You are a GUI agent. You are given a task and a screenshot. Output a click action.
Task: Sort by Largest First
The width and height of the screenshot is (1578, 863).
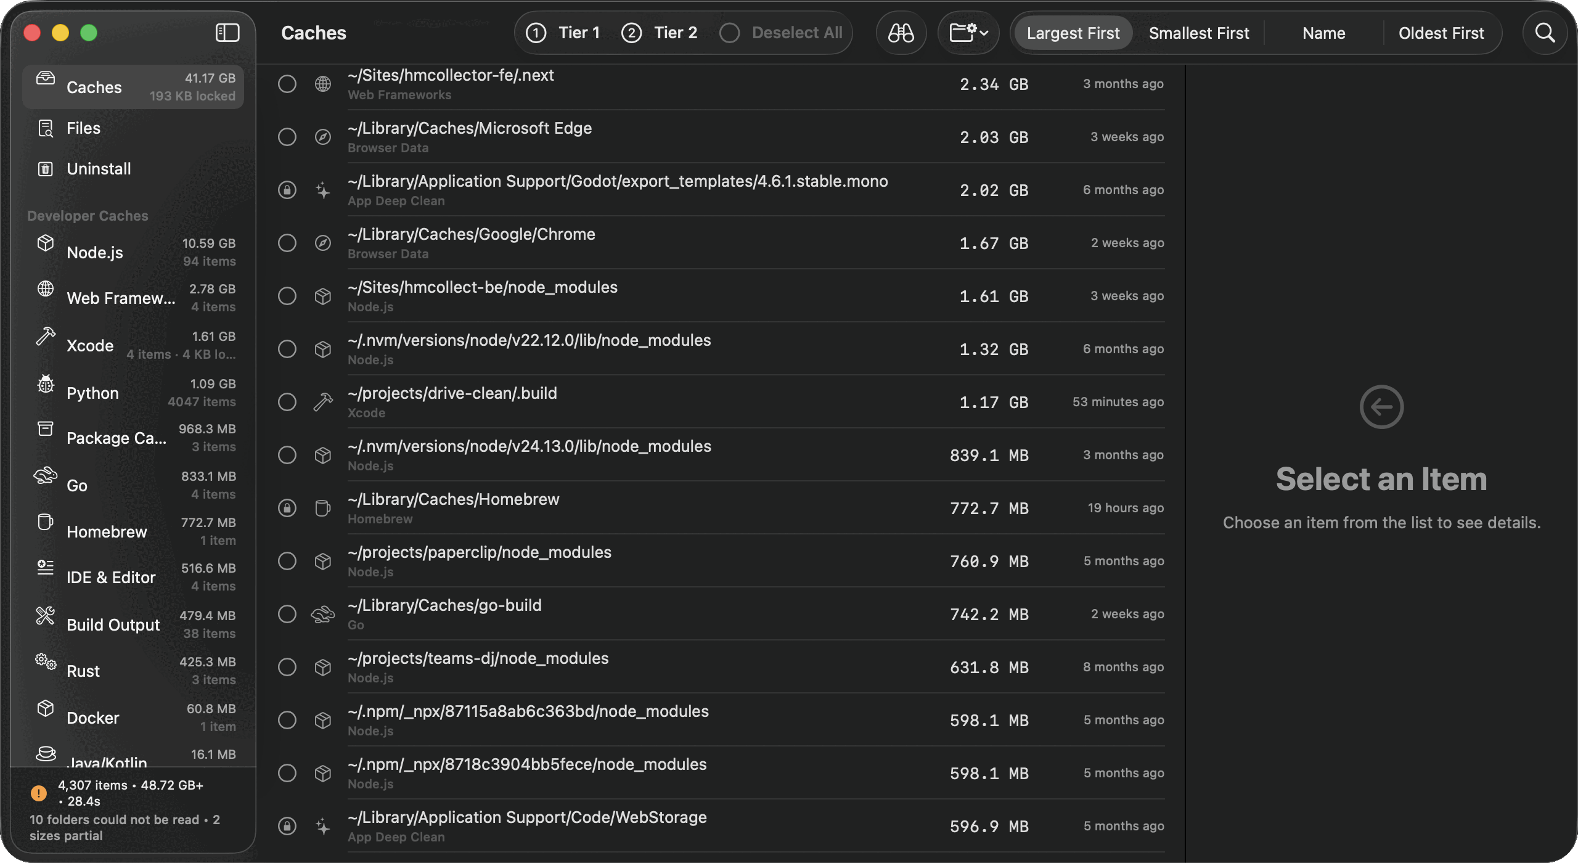[x=1073, y=33]
